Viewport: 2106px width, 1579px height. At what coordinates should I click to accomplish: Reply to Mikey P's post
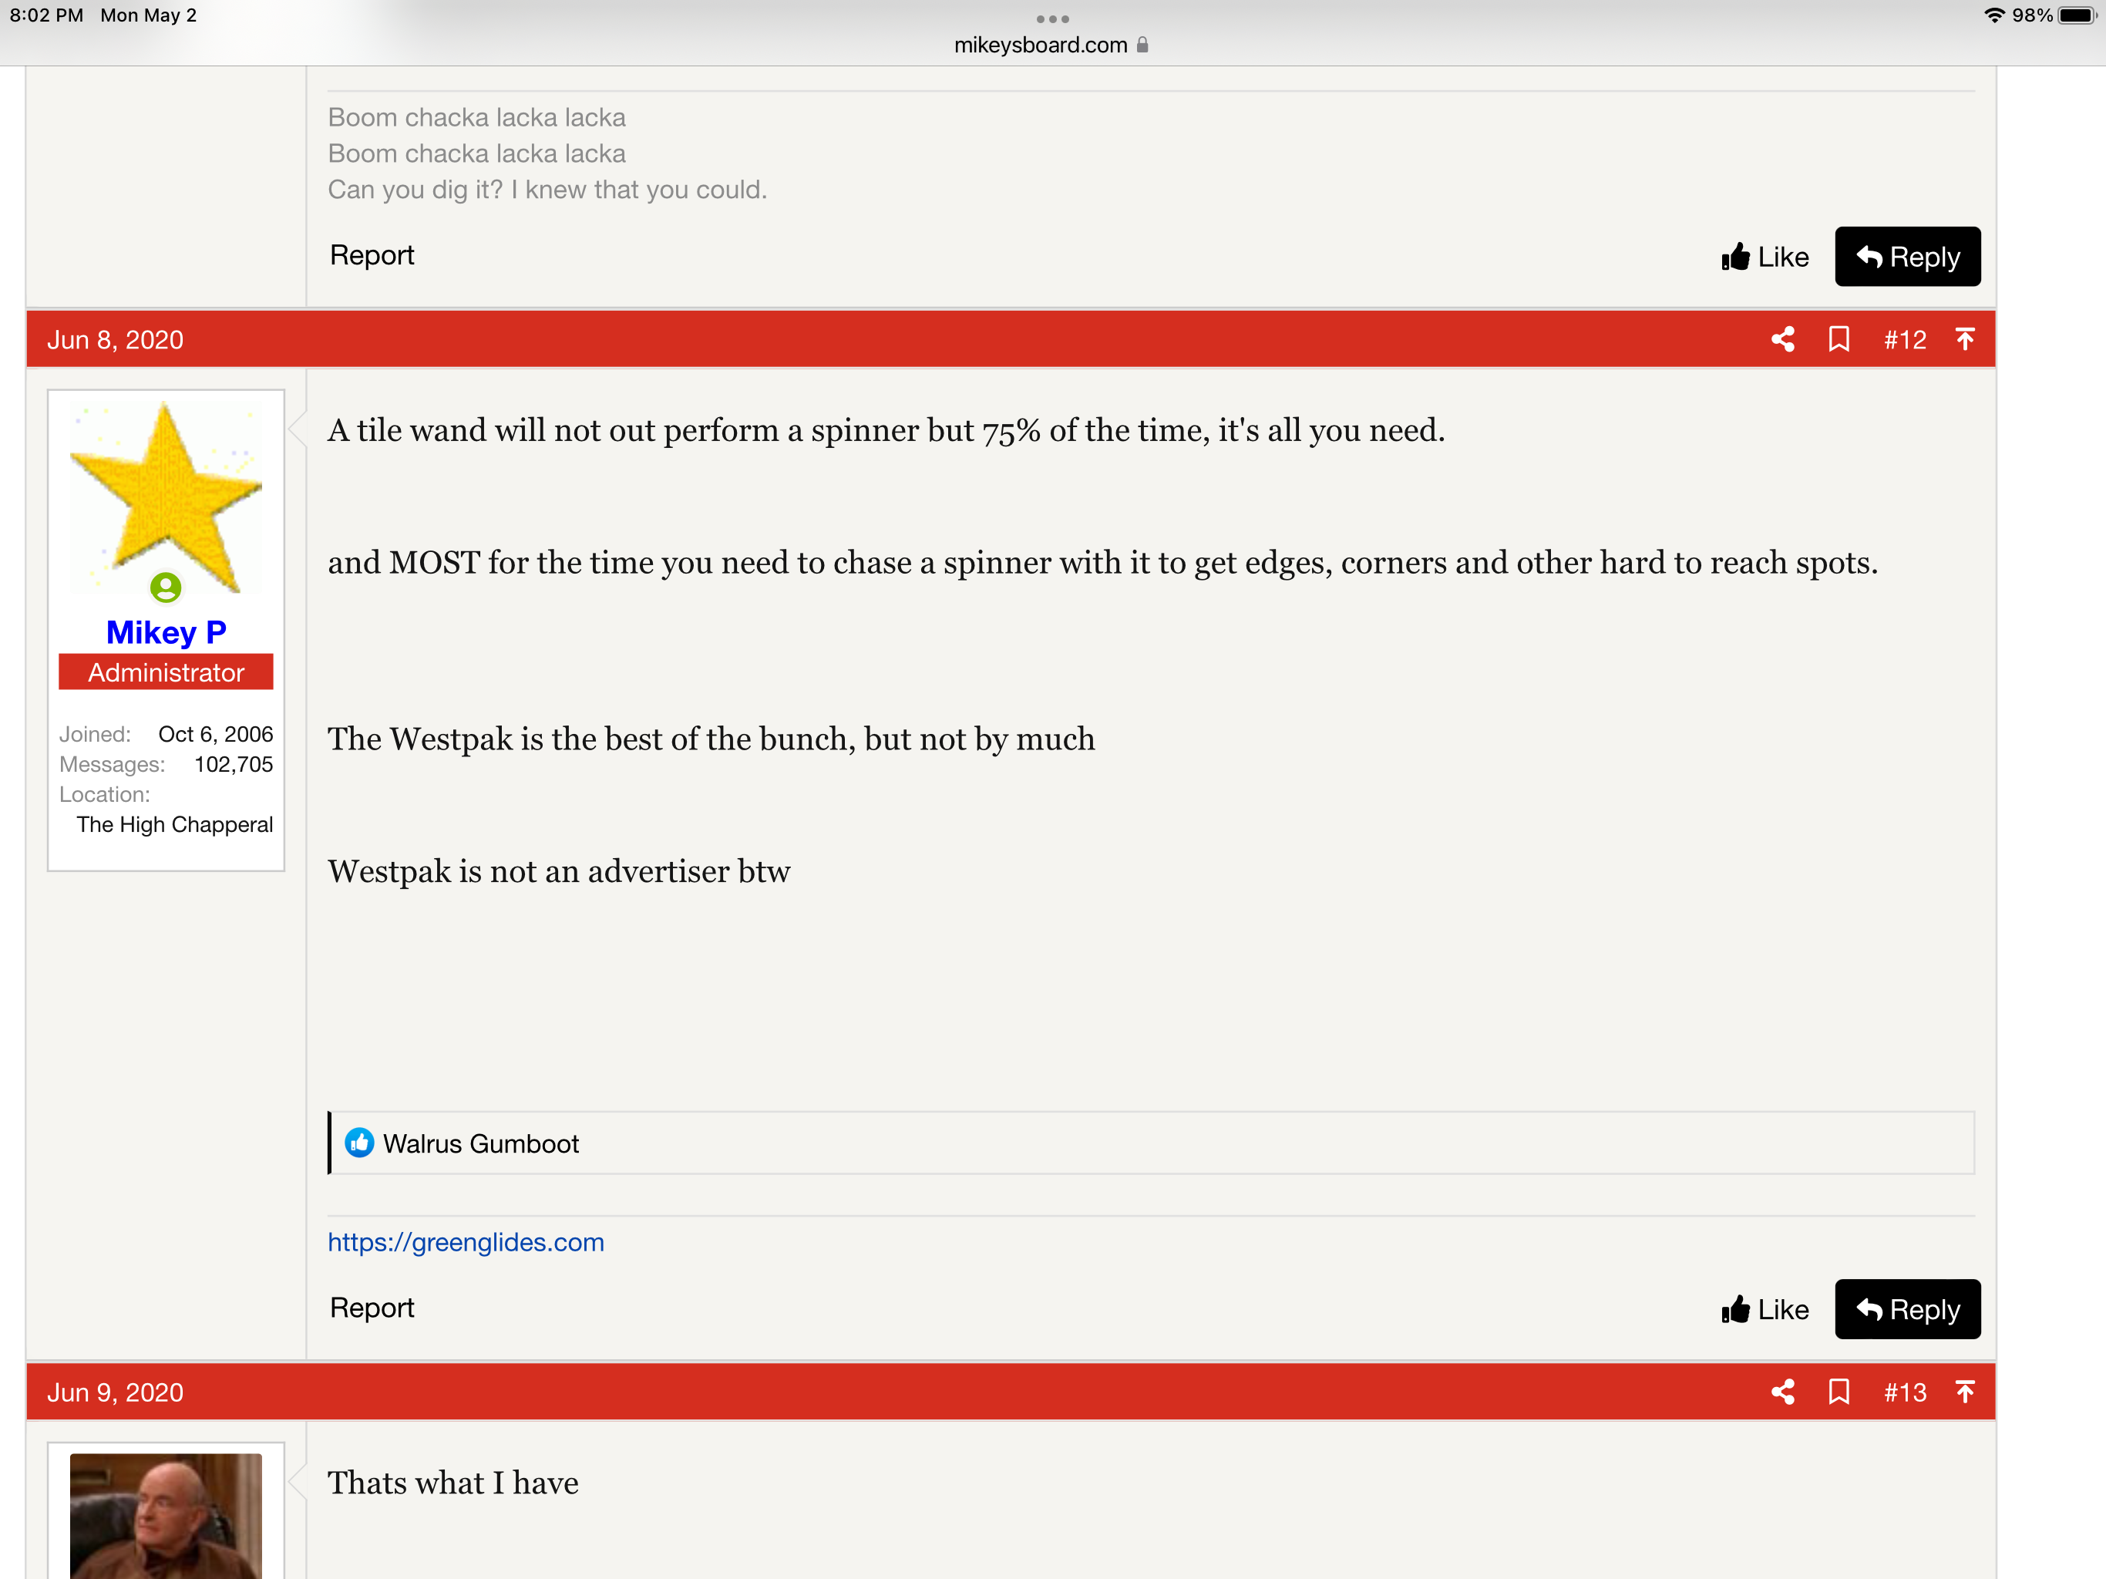pos(1907,1309)
